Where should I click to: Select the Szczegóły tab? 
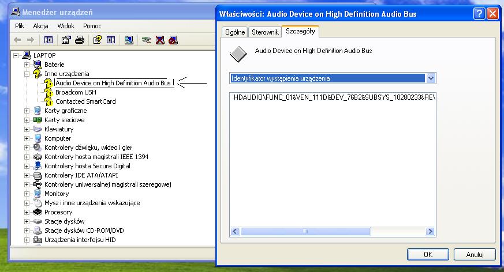[x=300, y=31]
